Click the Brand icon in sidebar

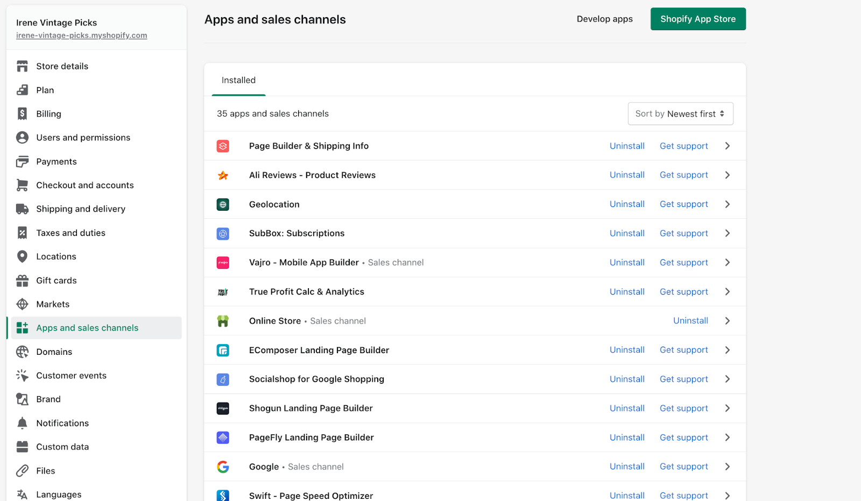pyautogui.click(x=22, y=399)
